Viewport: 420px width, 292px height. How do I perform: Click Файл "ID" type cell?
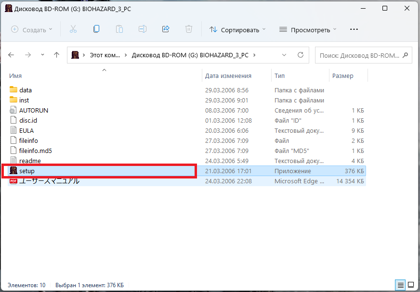(x=288, y=120)
